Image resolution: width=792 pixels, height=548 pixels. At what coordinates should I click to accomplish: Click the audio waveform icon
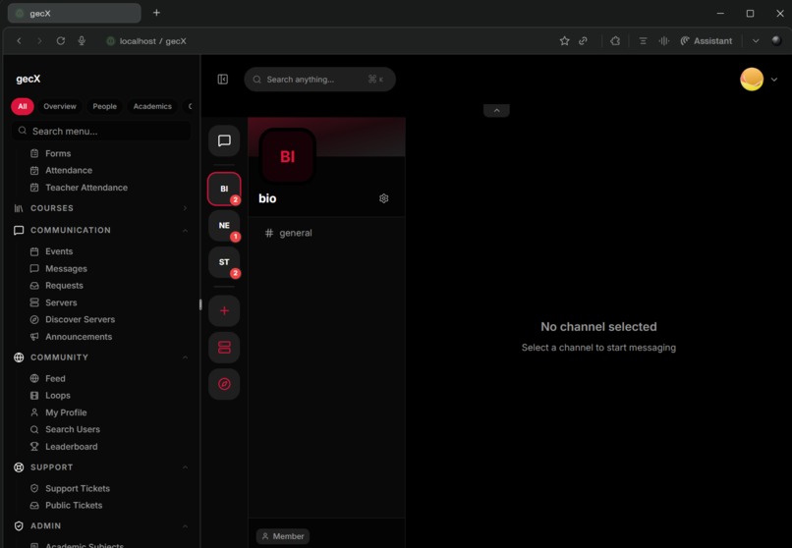click(x=664, y=41)
